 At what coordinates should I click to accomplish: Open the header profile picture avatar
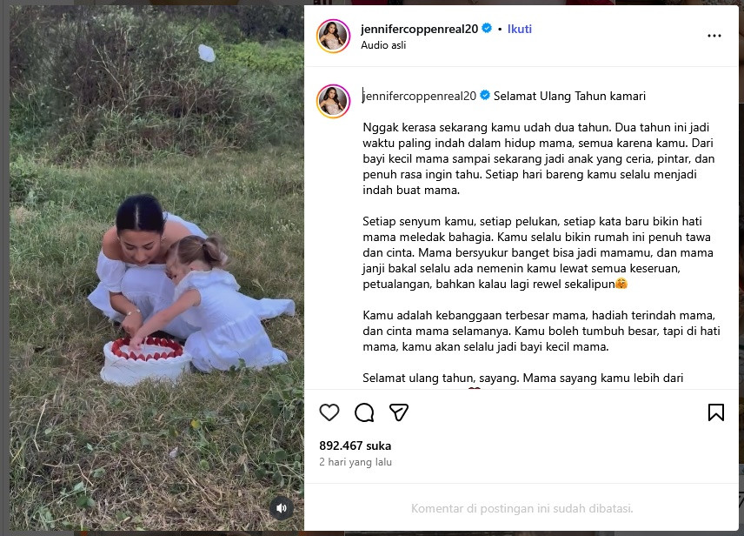tap(333, 36)
